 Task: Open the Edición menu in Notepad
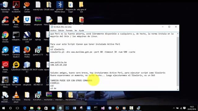coord(61,31)
